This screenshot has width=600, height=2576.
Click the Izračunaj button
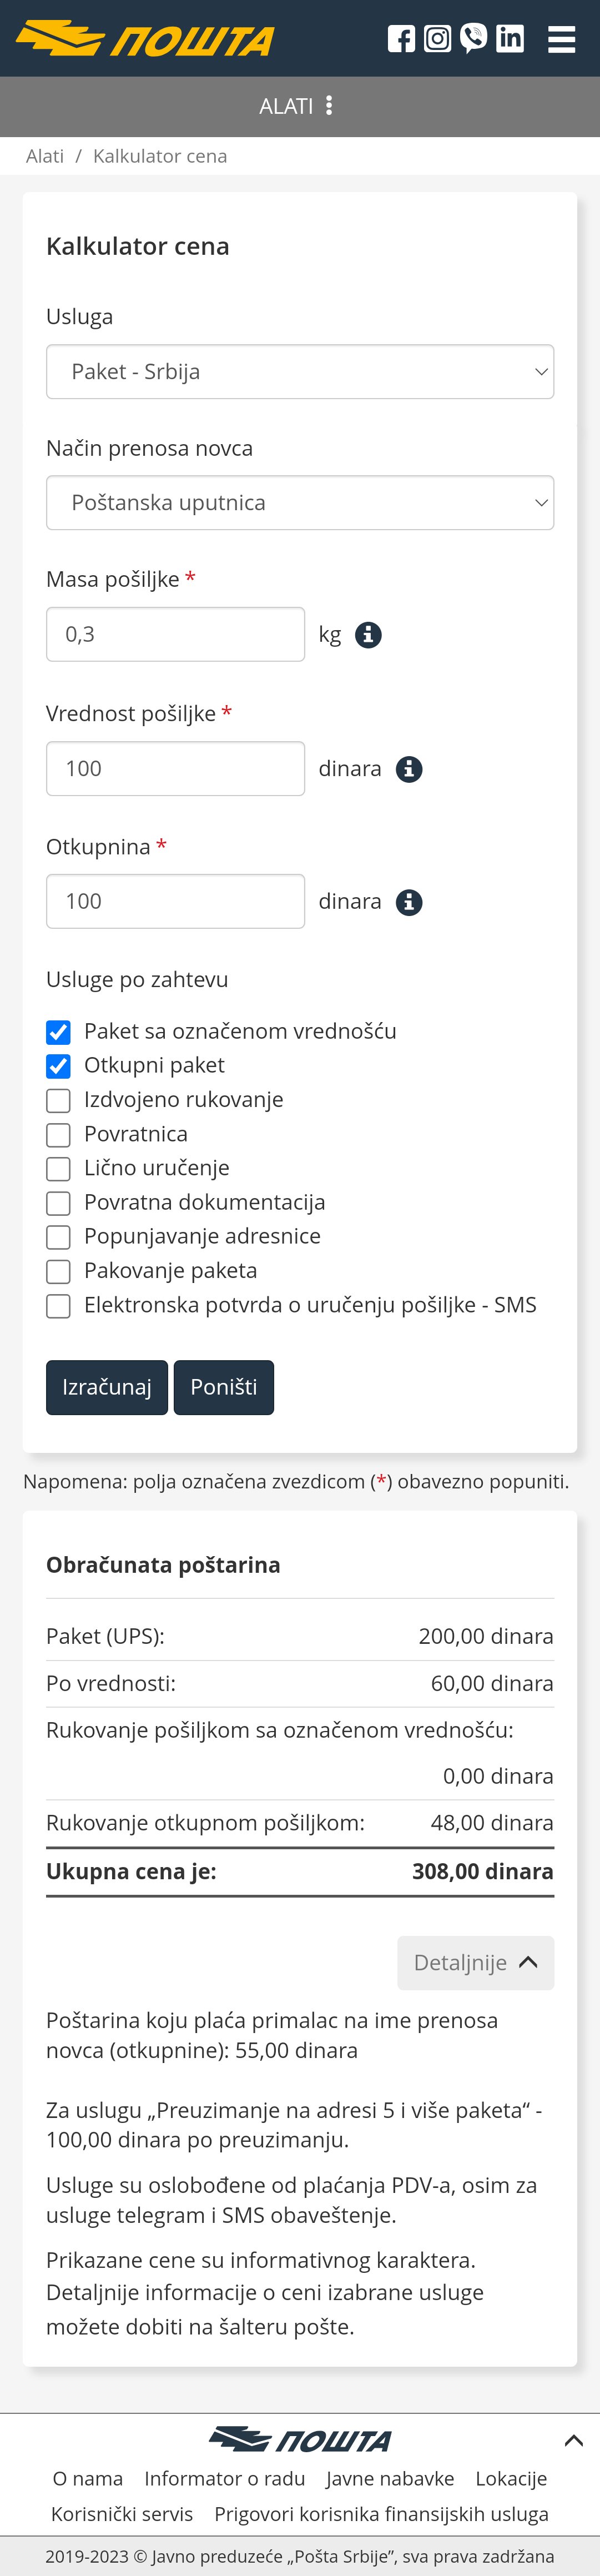107,1387
